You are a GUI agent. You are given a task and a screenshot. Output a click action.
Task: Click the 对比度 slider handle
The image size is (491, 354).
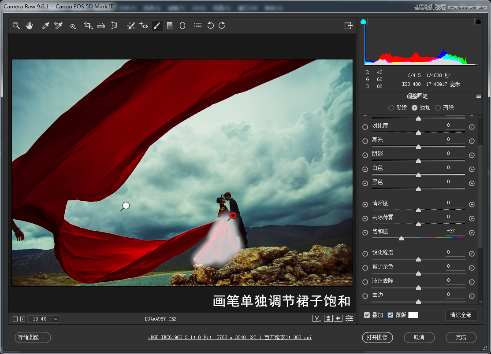pos(418,133)
